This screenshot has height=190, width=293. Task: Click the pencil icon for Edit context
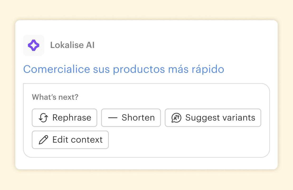(x=43, y=140)
